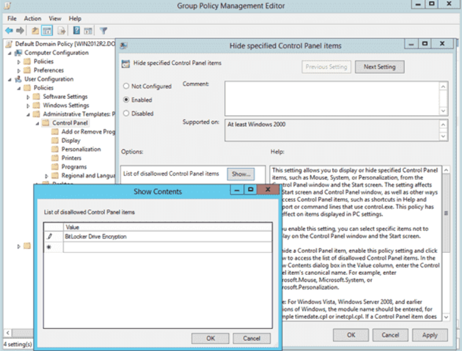The height and width of the screenshot is (351, 462).
Task: Click Apply in the policy setting dialog
Action: click(x=430, y=335)
